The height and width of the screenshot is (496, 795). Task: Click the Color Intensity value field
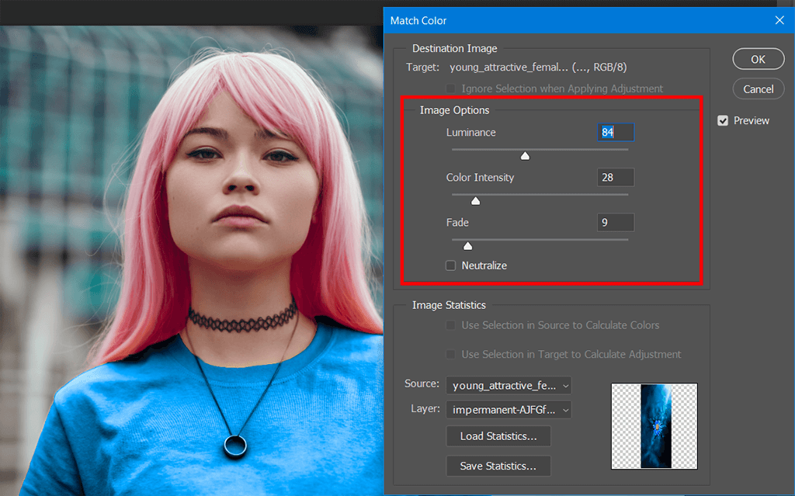pyautogui.click(x=616, y=178)
